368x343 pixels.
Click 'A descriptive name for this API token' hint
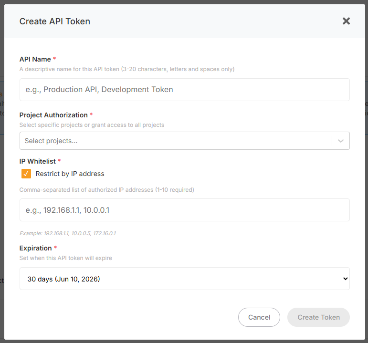click(127, 69)
